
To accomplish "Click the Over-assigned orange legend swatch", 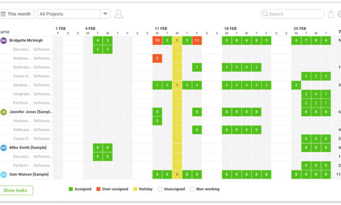I will click(x=99, y=189).
